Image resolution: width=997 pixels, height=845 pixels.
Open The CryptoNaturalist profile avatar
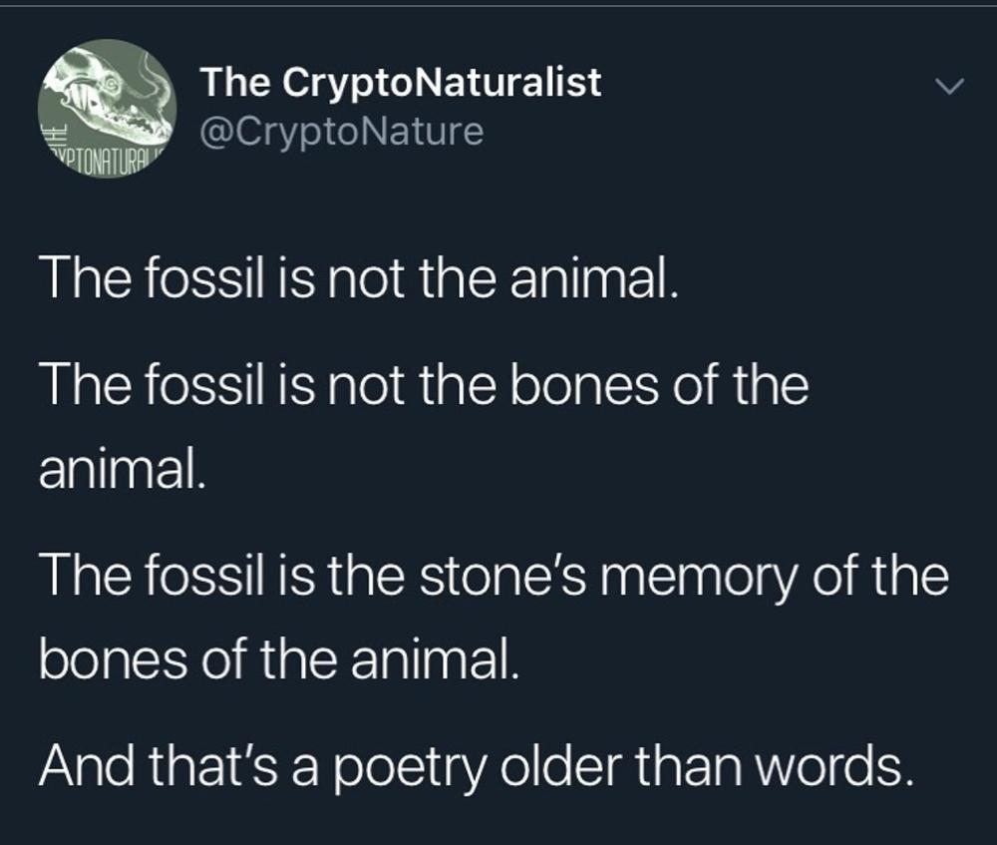pos(107,109)
